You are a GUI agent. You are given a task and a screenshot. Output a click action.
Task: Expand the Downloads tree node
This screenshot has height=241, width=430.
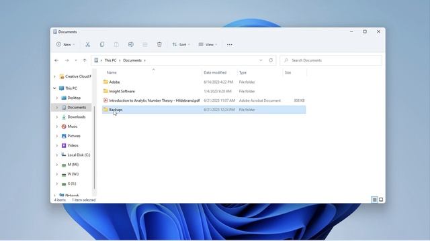(56, 117)
